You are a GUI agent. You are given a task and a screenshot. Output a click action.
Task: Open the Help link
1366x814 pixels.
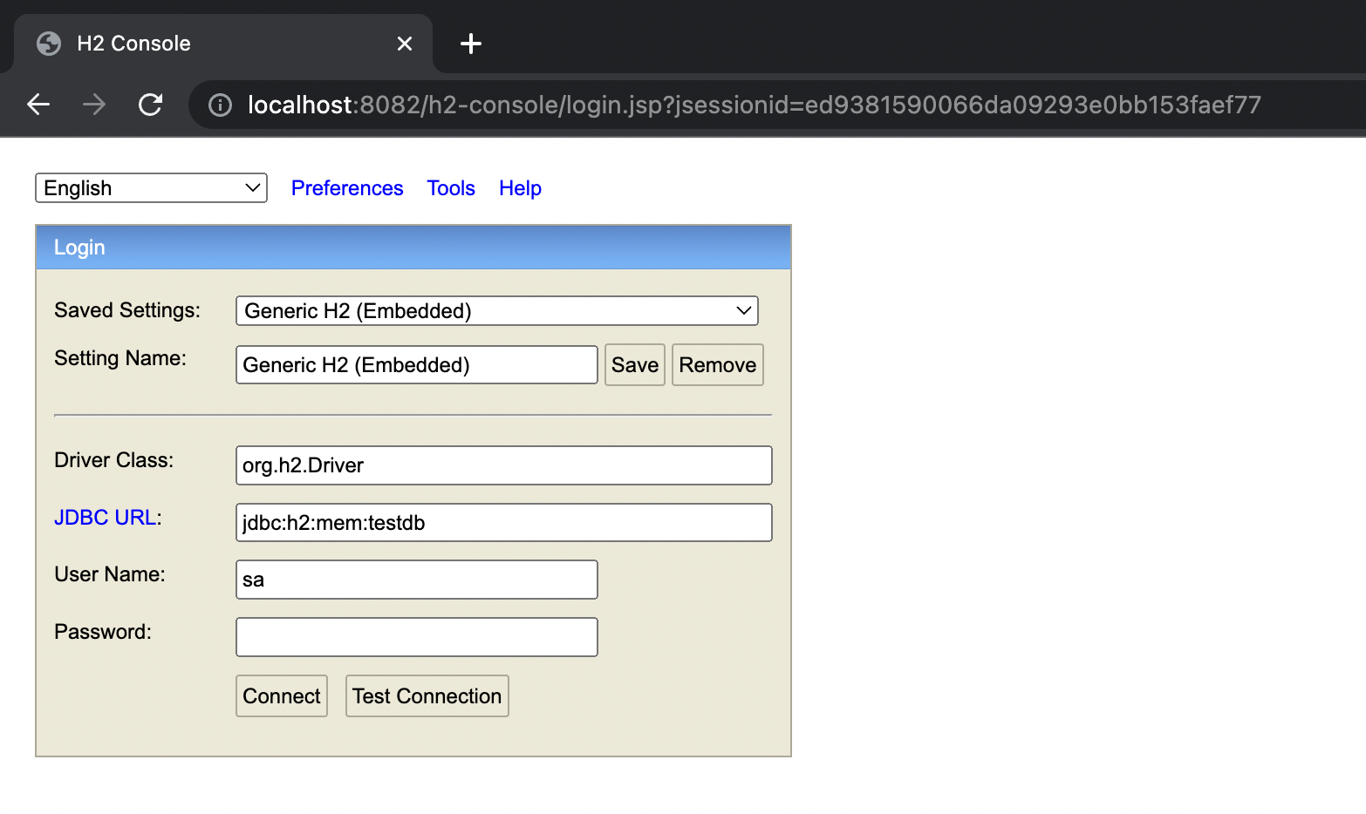coord(520,188)
